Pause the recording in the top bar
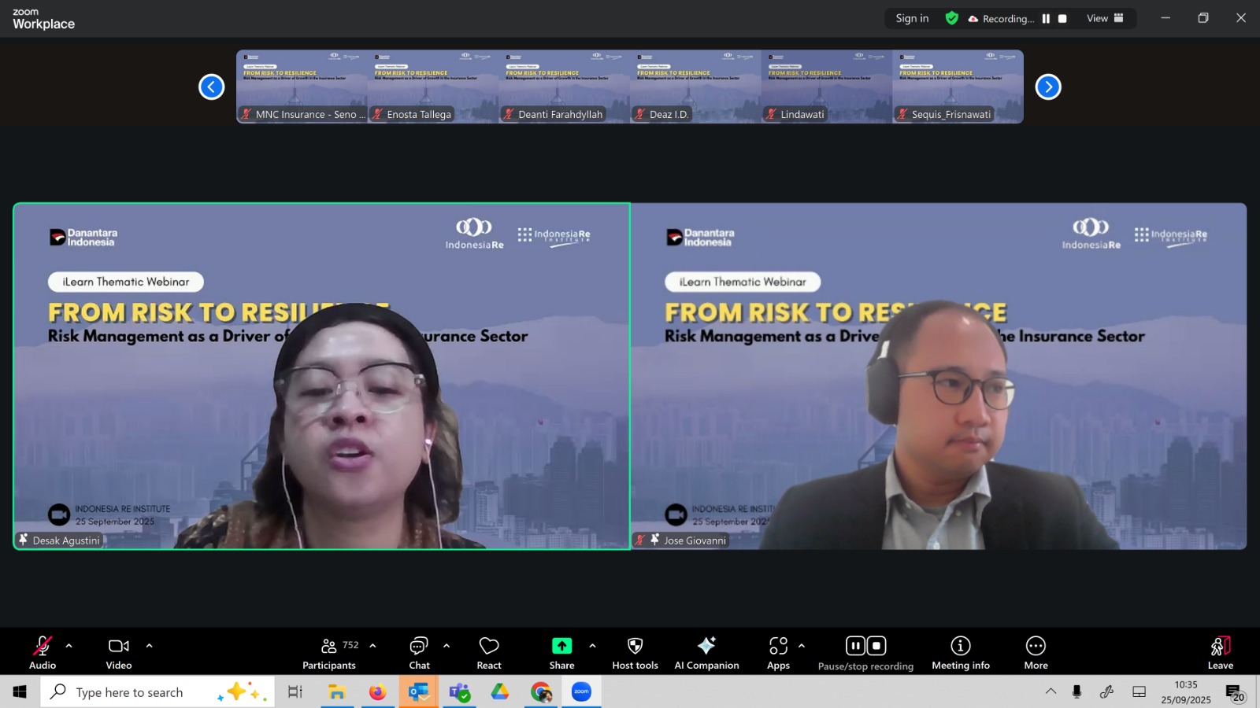This screenshot has width=1260, height=708. [x=1046, y=19]
